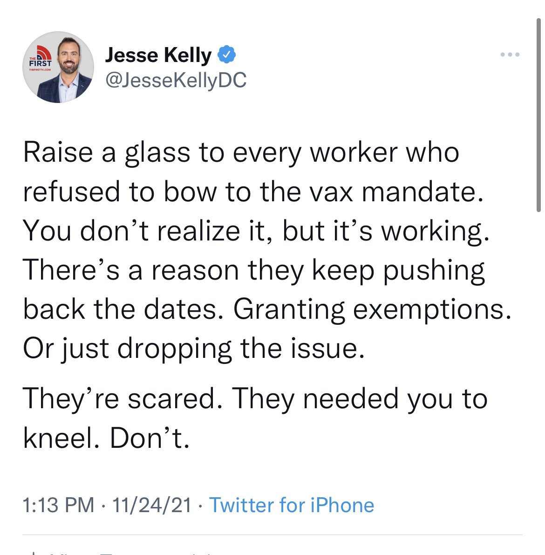Open the three-dot more options menu
The height and width of the screenshot is (555, 545).
coord(510,55)
